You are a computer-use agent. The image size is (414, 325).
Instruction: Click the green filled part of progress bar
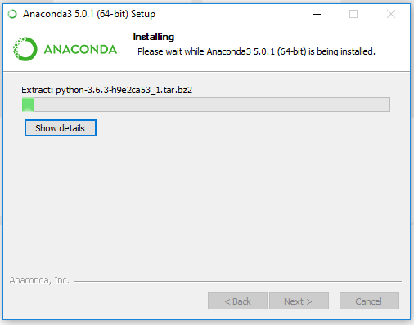point(28,105)
